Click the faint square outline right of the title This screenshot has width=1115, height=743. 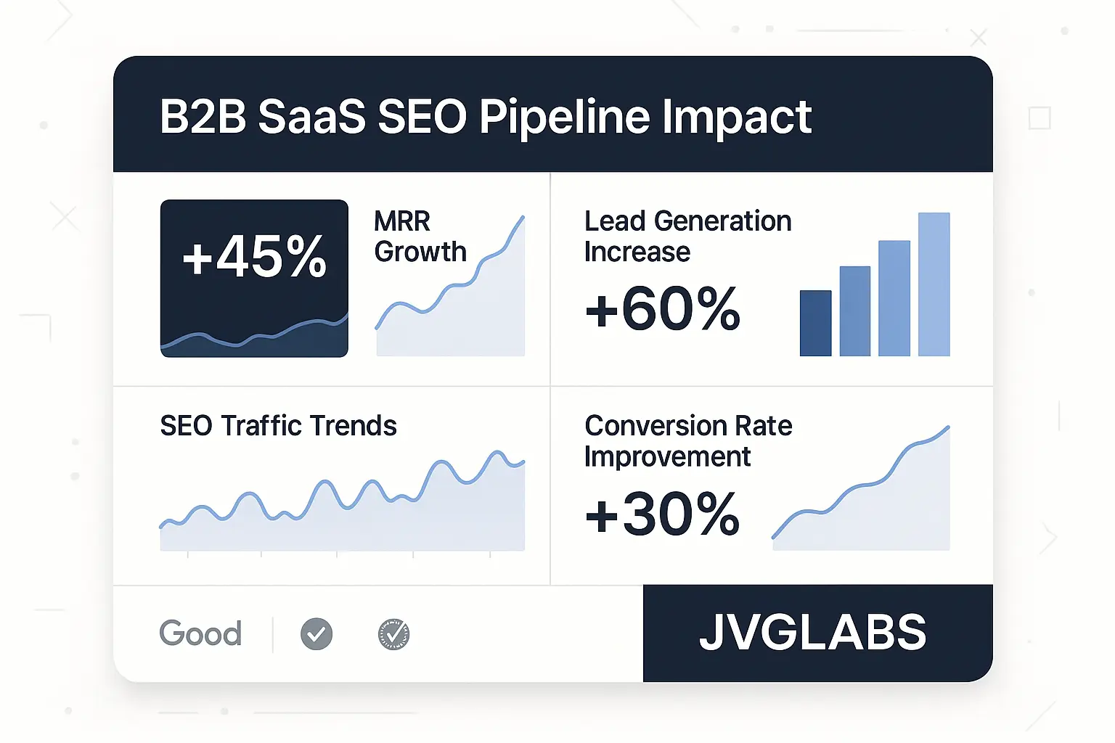point(1040,118)
